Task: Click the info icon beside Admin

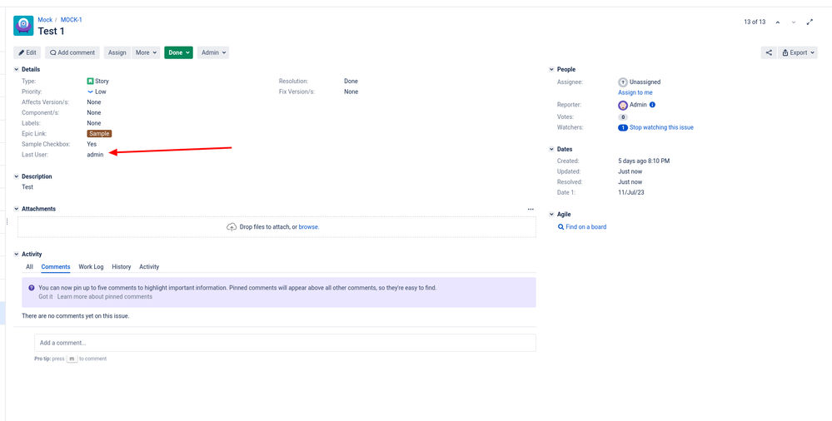Action: (x=652, y=105)
